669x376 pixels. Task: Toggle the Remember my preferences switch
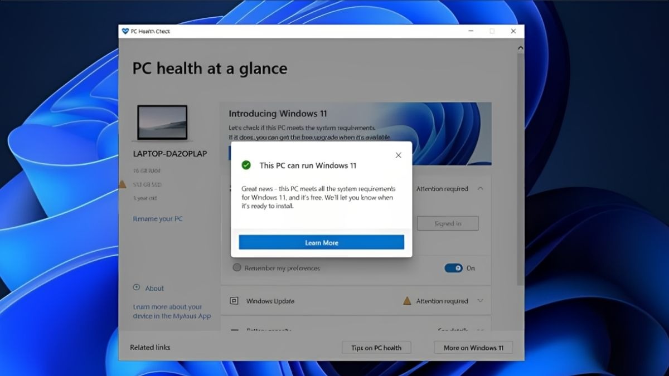[x=453, y=268]
